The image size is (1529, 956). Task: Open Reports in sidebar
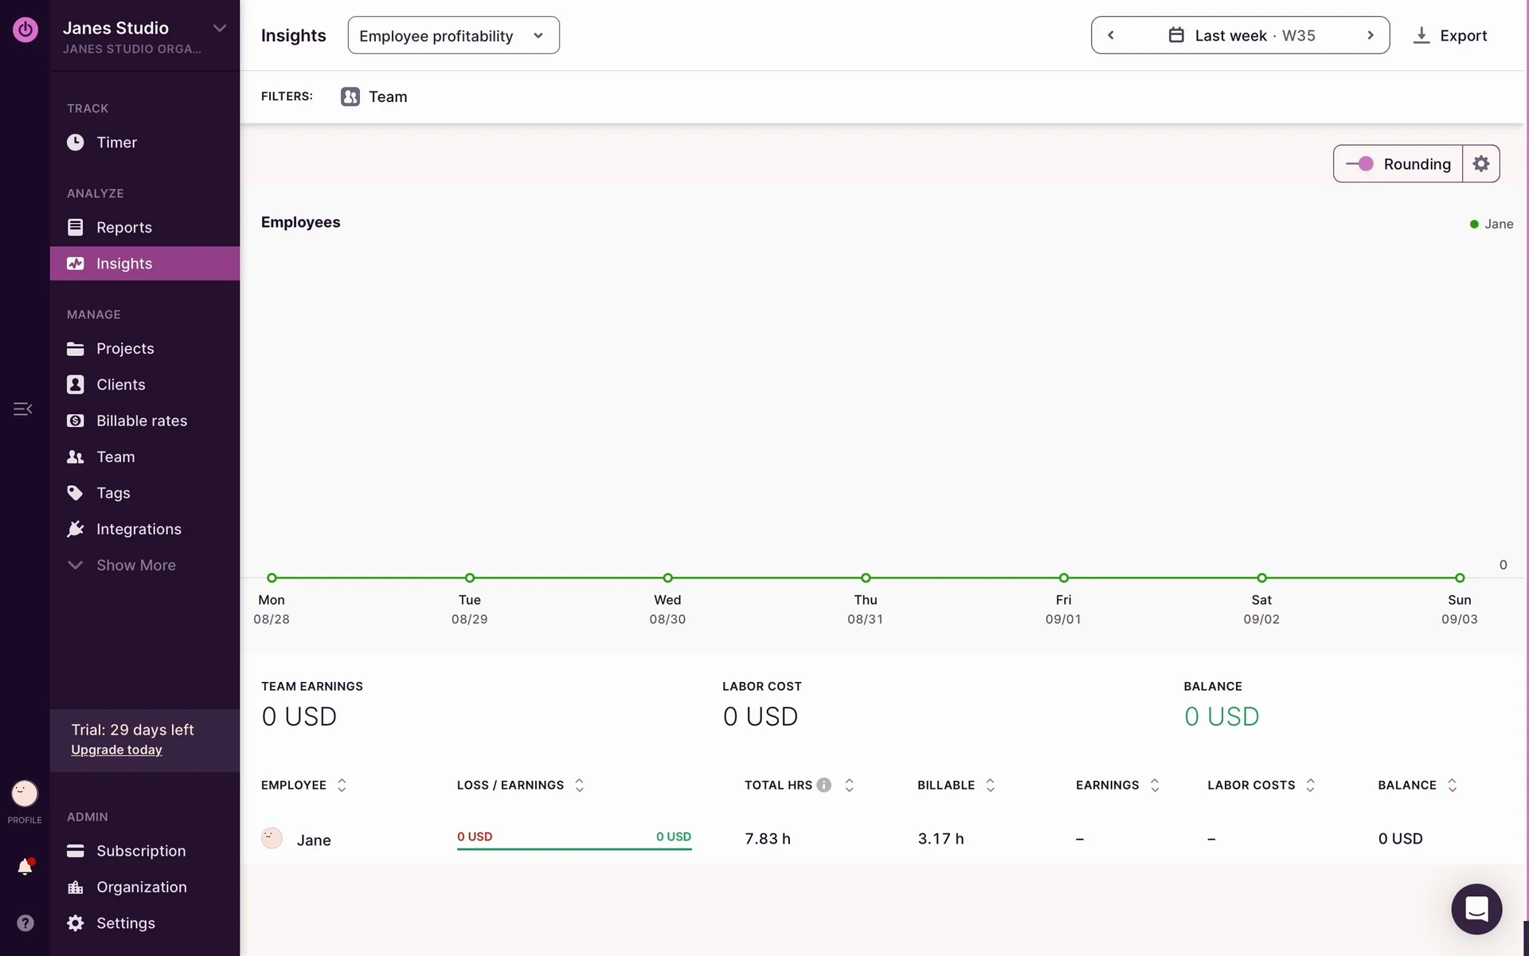click(x=123, y=227)
